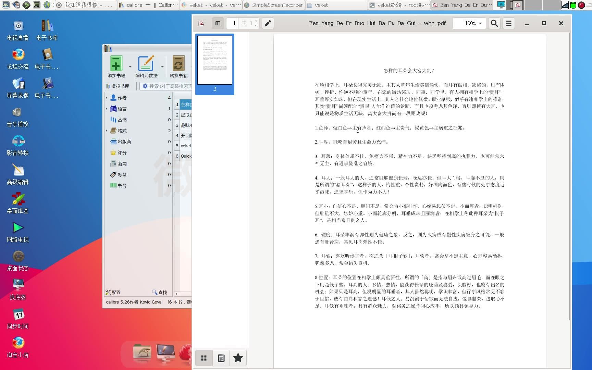
Task: Open Advanced Editor (高级编辑) desktop icon
Action: (x=18, y=174)
